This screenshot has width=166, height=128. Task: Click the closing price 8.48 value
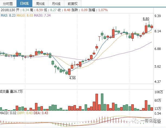(x=67, y=10)
